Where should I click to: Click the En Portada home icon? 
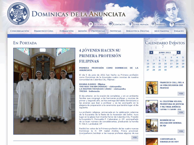pyautogui.click(x=91, y=24)
